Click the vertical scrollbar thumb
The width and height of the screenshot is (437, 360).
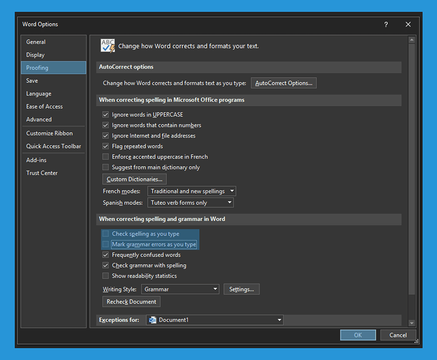(412, 169)
